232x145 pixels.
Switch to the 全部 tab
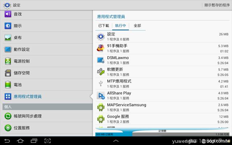coord(137,26)
